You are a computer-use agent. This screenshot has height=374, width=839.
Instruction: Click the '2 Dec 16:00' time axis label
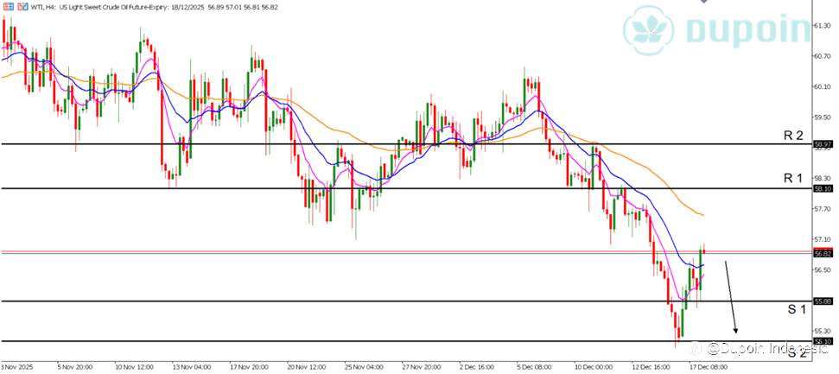point(479,368)
